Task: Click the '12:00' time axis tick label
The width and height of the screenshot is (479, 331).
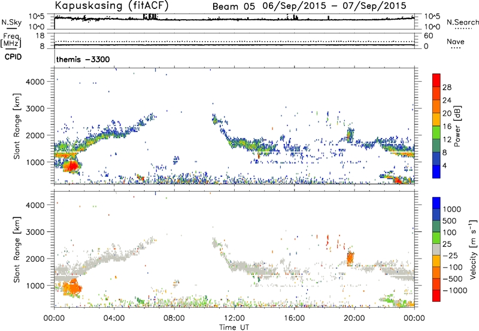Action: pyautogui.click(x=234, y=318)
